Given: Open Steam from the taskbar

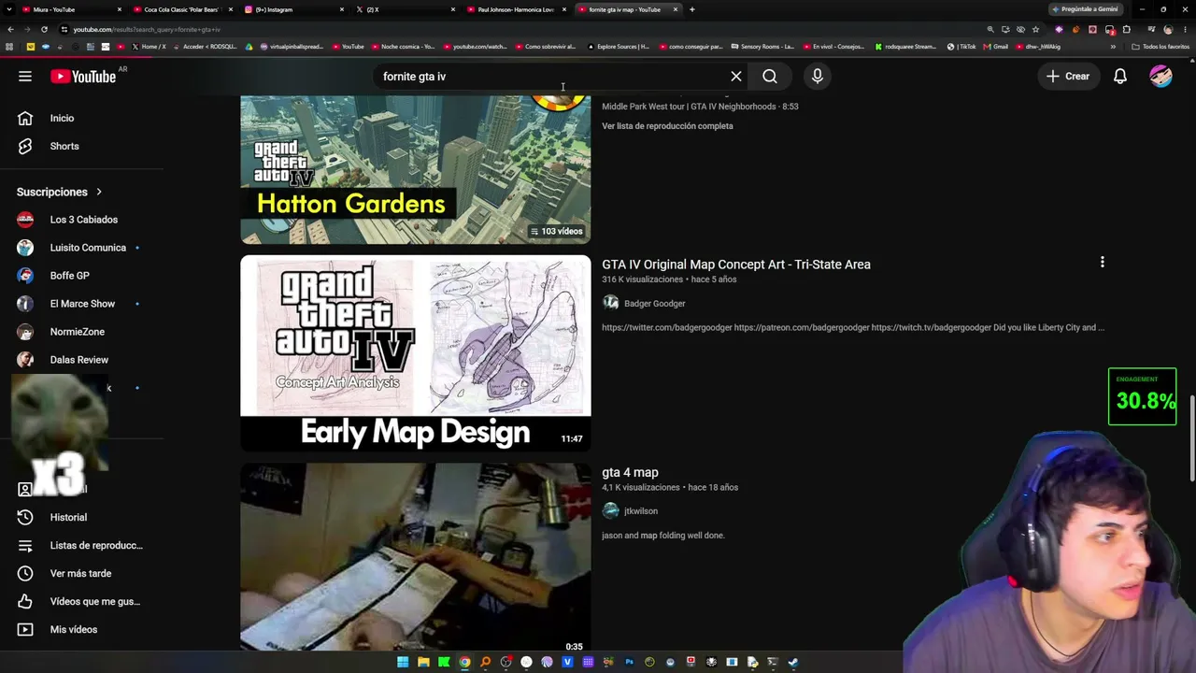Looking at the screenshot, I should pos(793,663).
